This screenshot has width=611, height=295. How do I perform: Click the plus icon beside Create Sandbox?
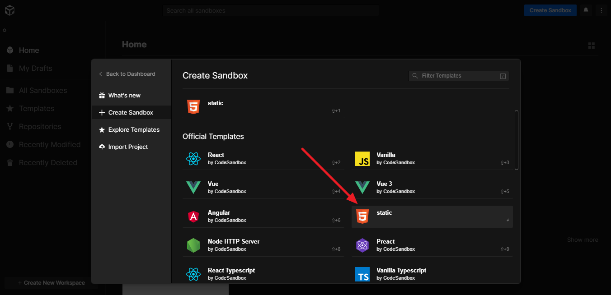[102, 113]
